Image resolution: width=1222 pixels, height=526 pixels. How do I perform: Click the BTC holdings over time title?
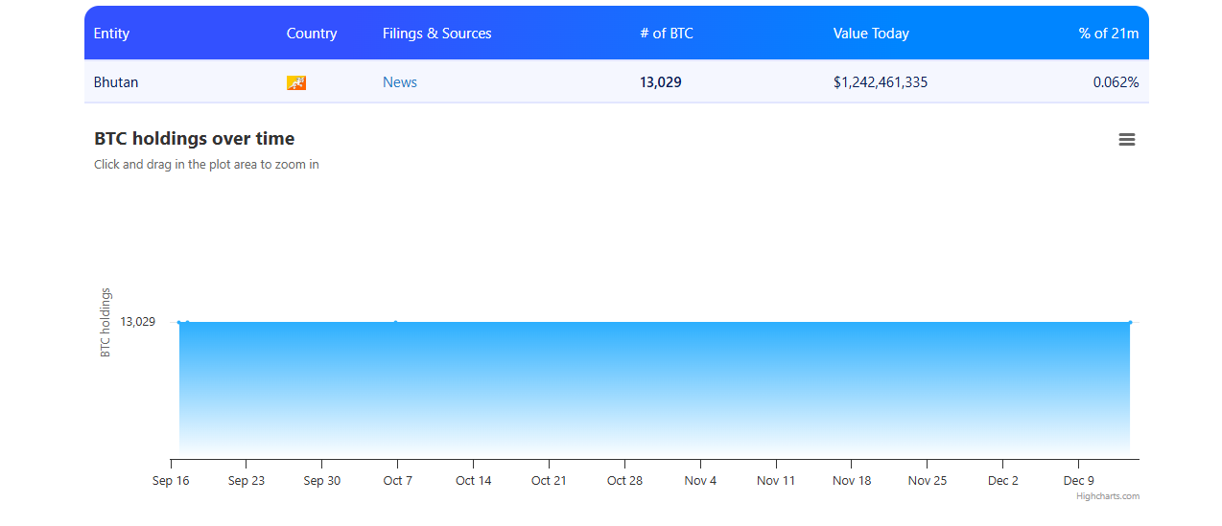coord(195,139)
